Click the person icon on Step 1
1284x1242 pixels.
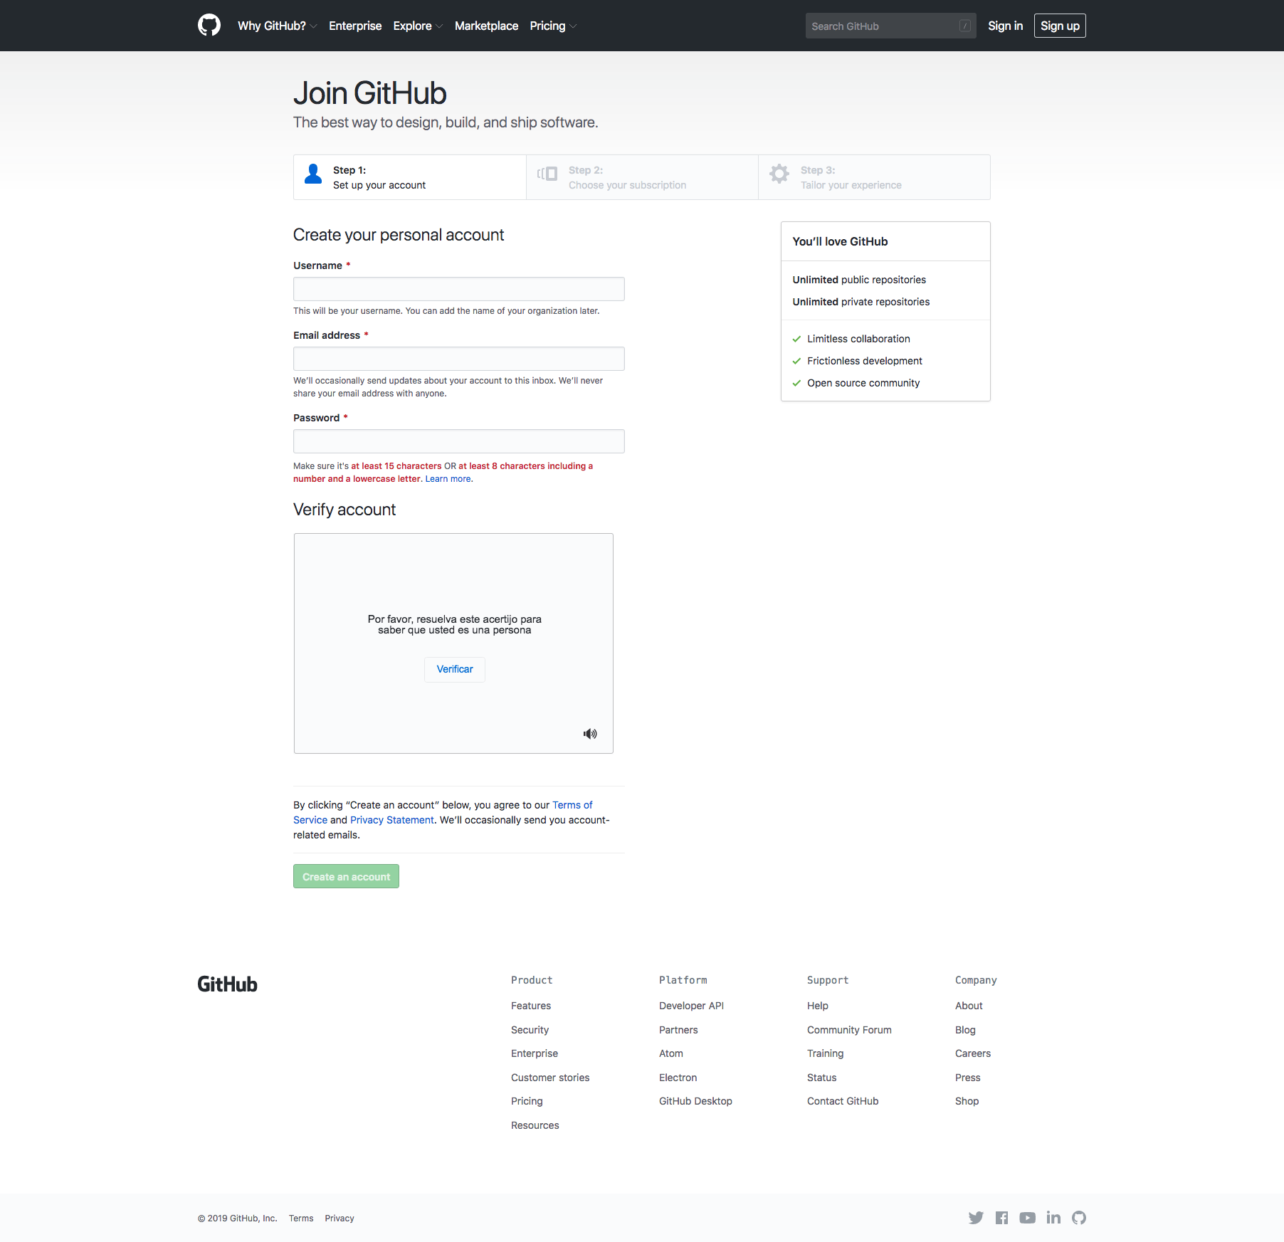click(x=312, y=174)
